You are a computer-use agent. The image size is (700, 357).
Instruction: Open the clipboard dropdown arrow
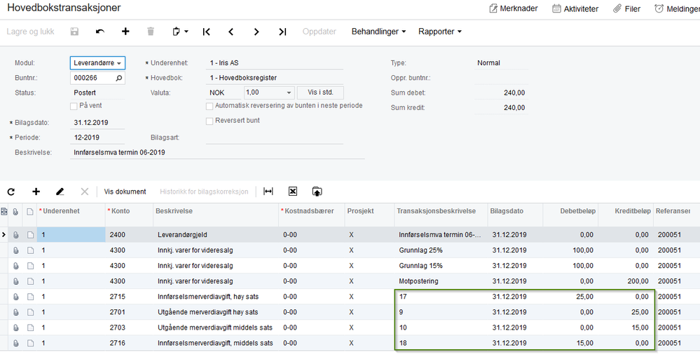point(186,32)
